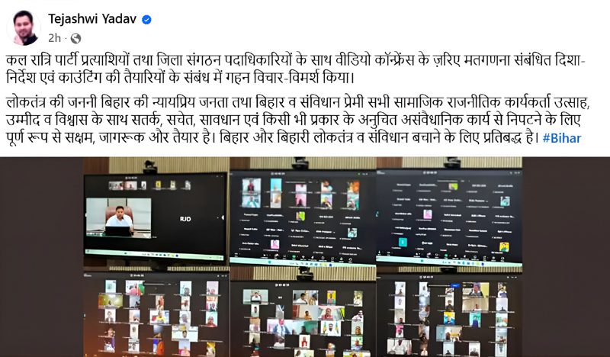
Task: Click the RJD label on the top-left monitor
Action: pos(185,219)
